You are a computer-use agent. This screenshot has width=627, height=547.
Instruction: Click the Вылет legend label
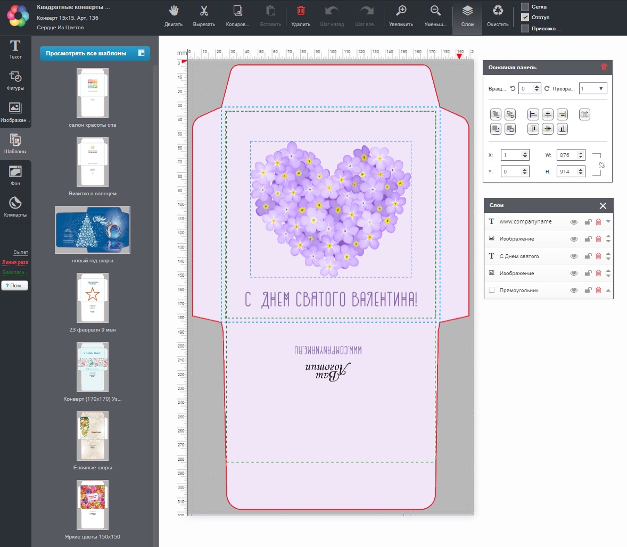[x=21, y=252]
